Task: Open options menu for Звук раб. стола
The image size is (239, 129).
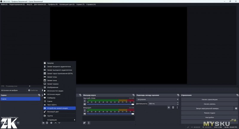Action: pos(85,101)
